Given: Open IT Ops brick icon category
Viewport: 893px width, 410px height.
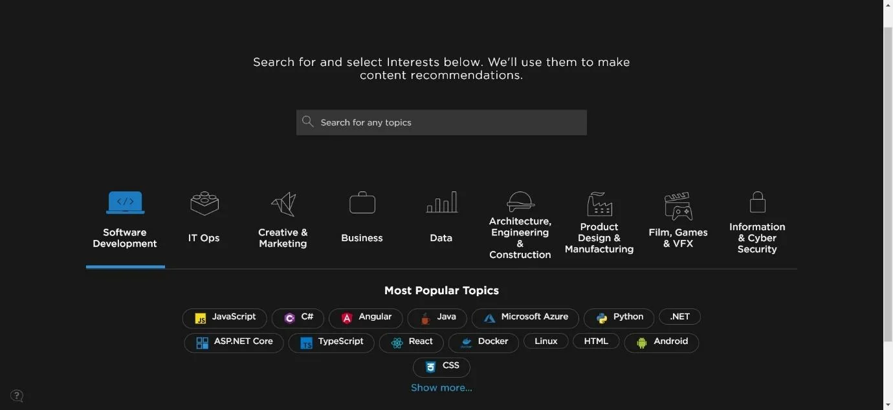Looking at the screenshot, I should click(204, 203).
